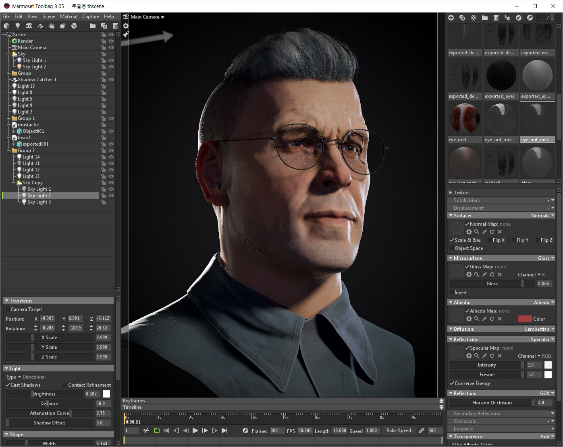Click the rocket icon beside the viewport
Viewport: 563px width, 447px height.
pos(126,35)
